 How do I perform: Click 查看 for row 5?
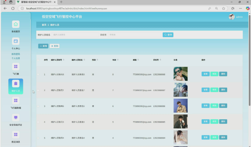(x=206, y=137)
